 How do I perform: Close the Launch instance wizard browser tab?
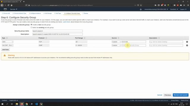click(20, 2)
